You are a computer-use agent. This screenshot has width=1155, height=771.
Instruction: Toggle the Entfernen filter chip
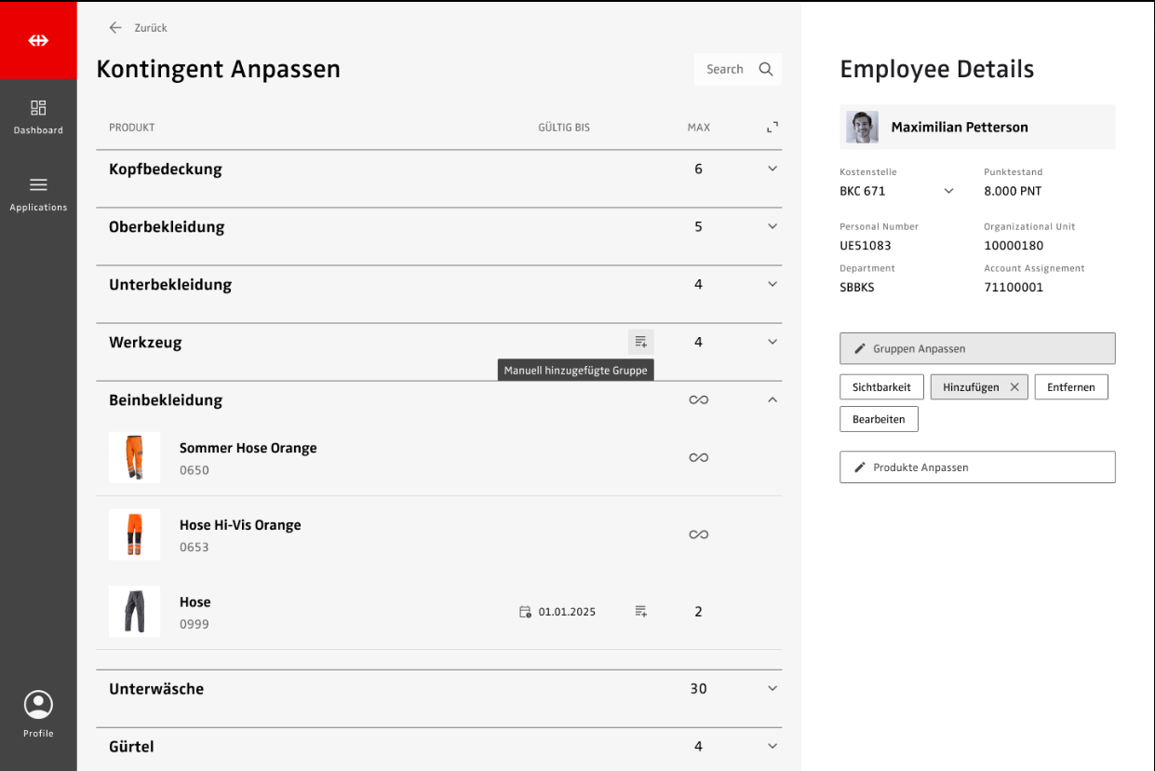click(x=1070, y=387)
